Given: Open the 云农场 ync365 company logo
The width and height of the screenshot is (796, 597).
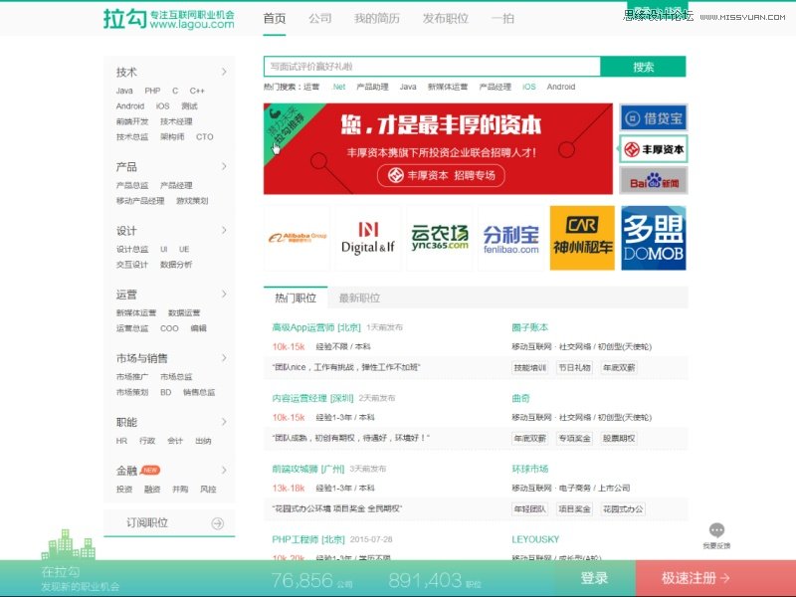Looking at the screenshot, I should (440, 238).
